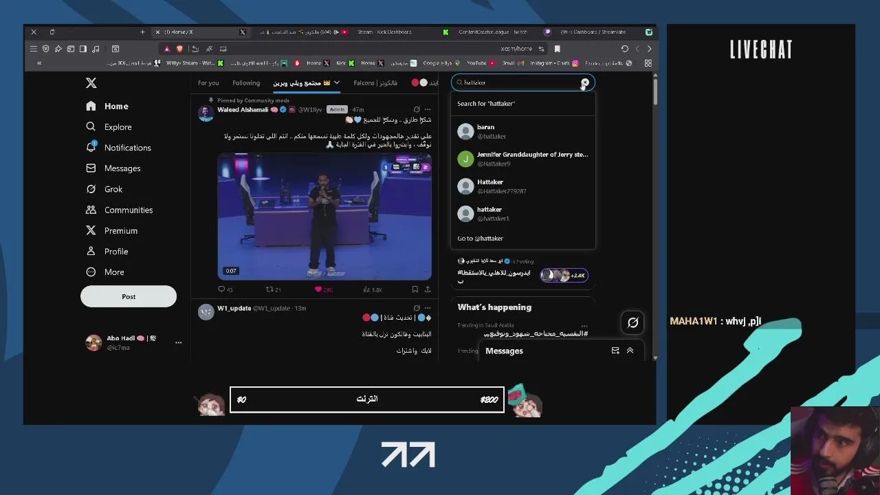Collapse bookmarks bar double-chevron button
This screenshot has height=495, width=880.
coord(39,63)
